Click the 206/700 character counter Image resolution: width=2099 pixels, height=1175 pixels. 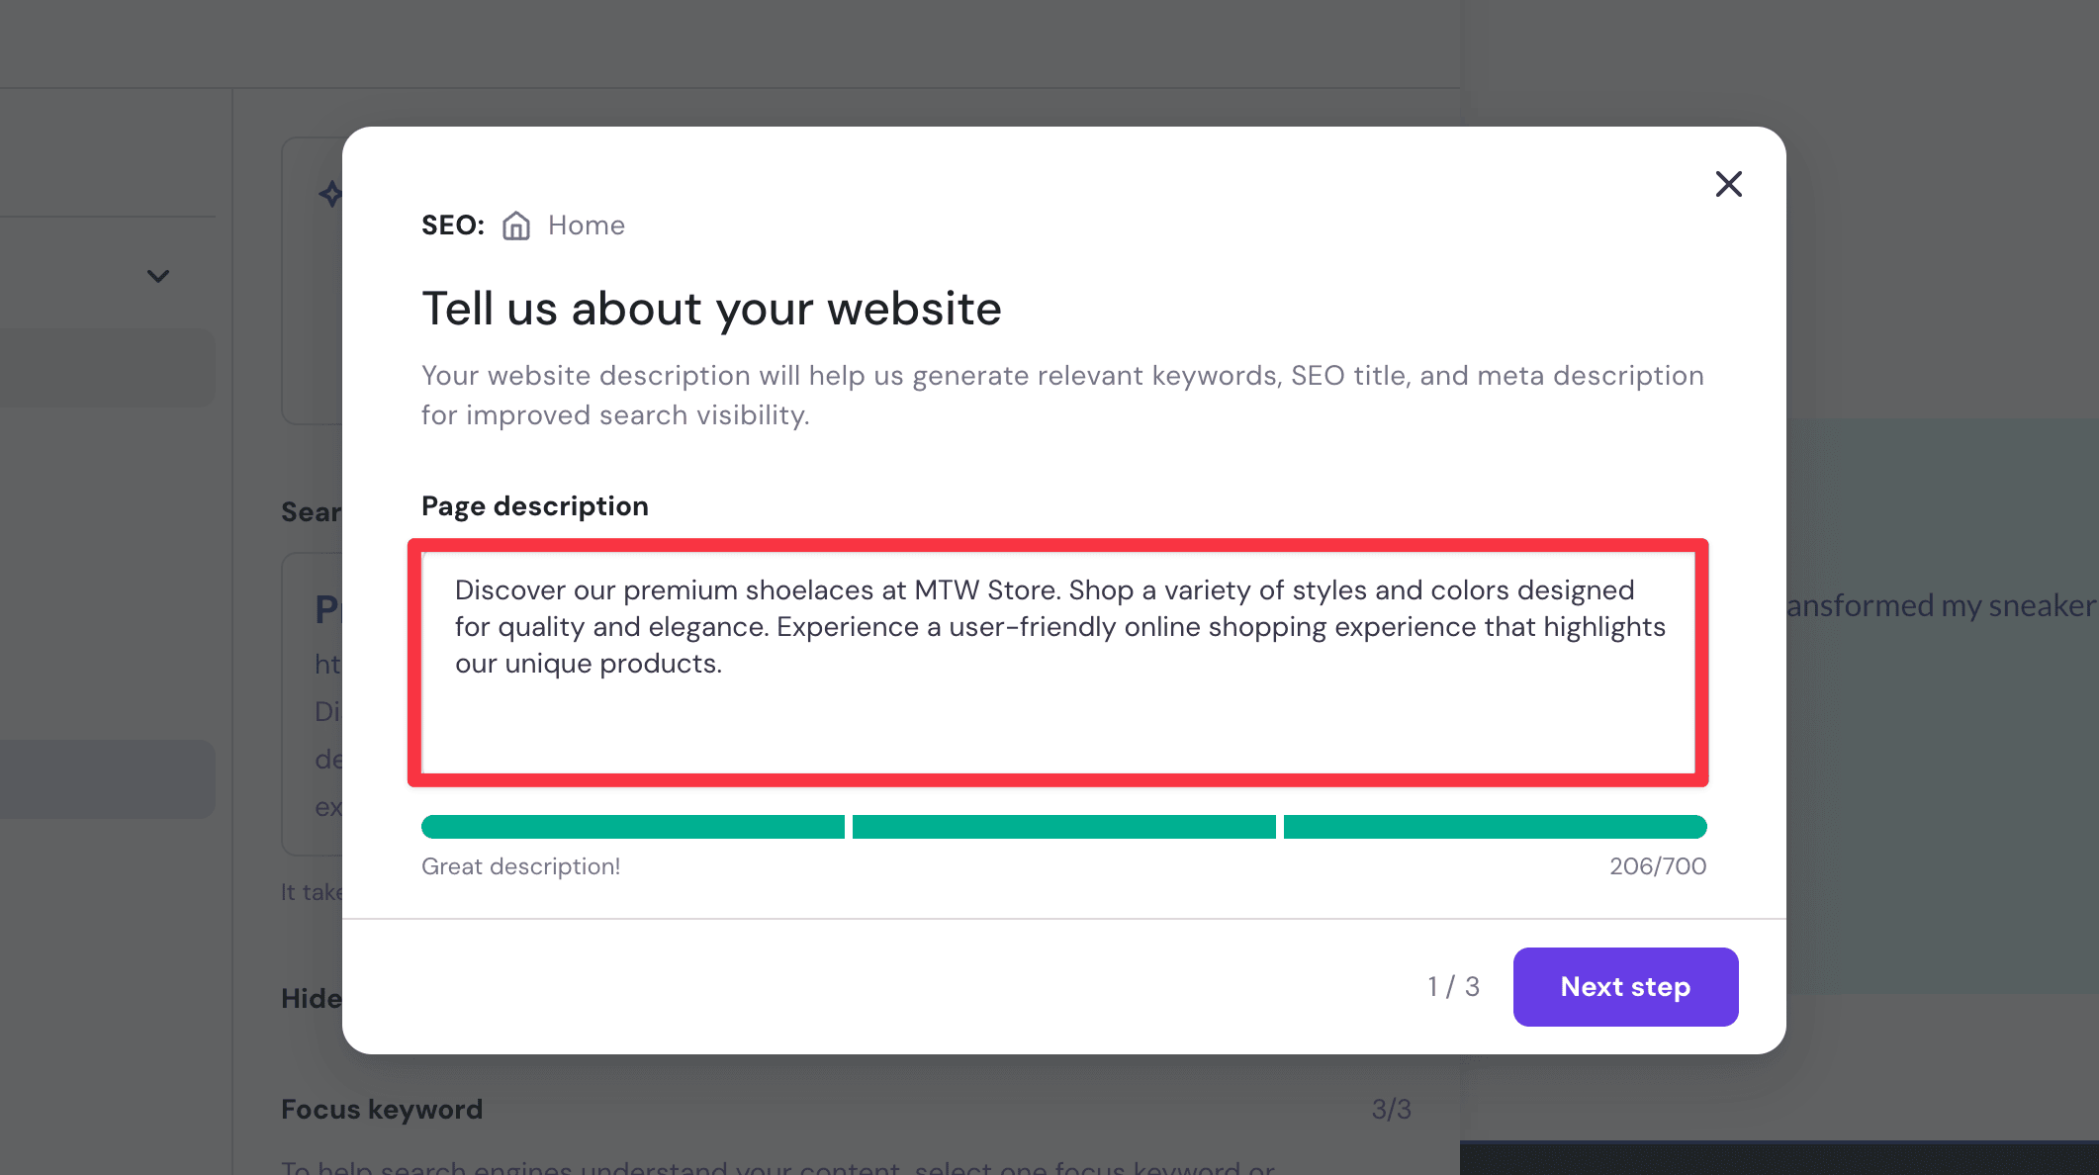(x=1656, y=865)
